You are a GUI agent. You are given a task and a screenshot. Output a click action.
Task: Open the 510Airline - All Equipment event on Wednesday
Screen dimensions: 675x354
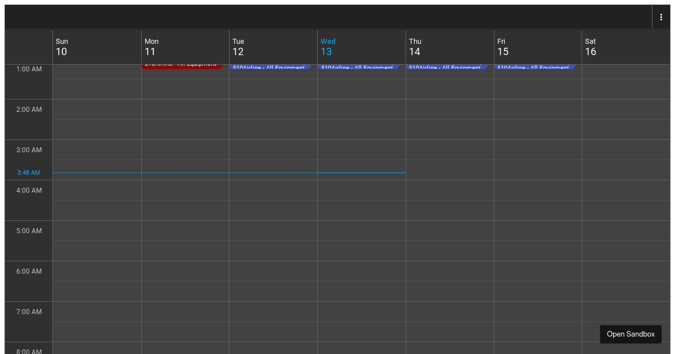click(x=359, y=67)
